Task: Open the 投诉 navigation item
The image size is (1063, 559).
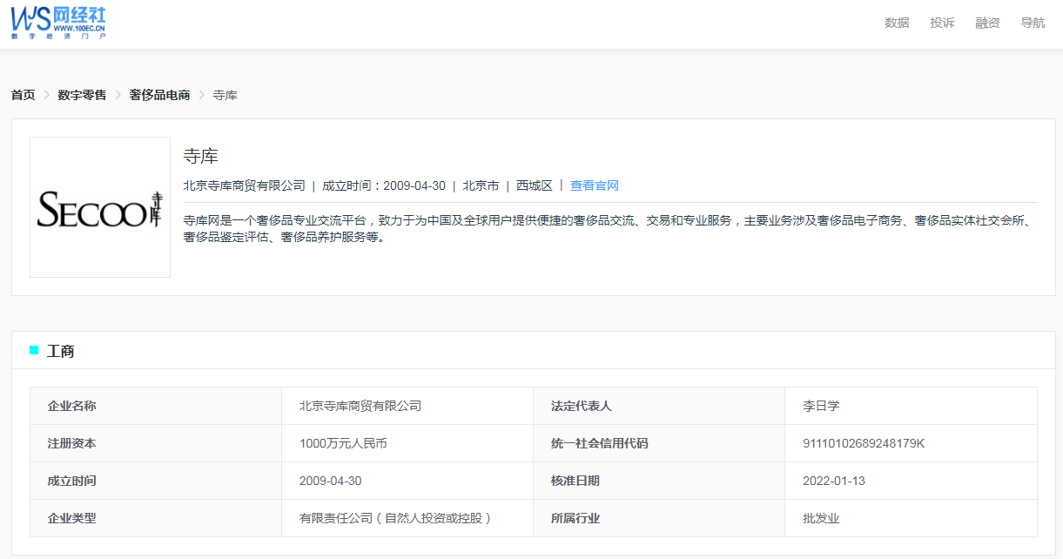Action: [x=942, y=23]
